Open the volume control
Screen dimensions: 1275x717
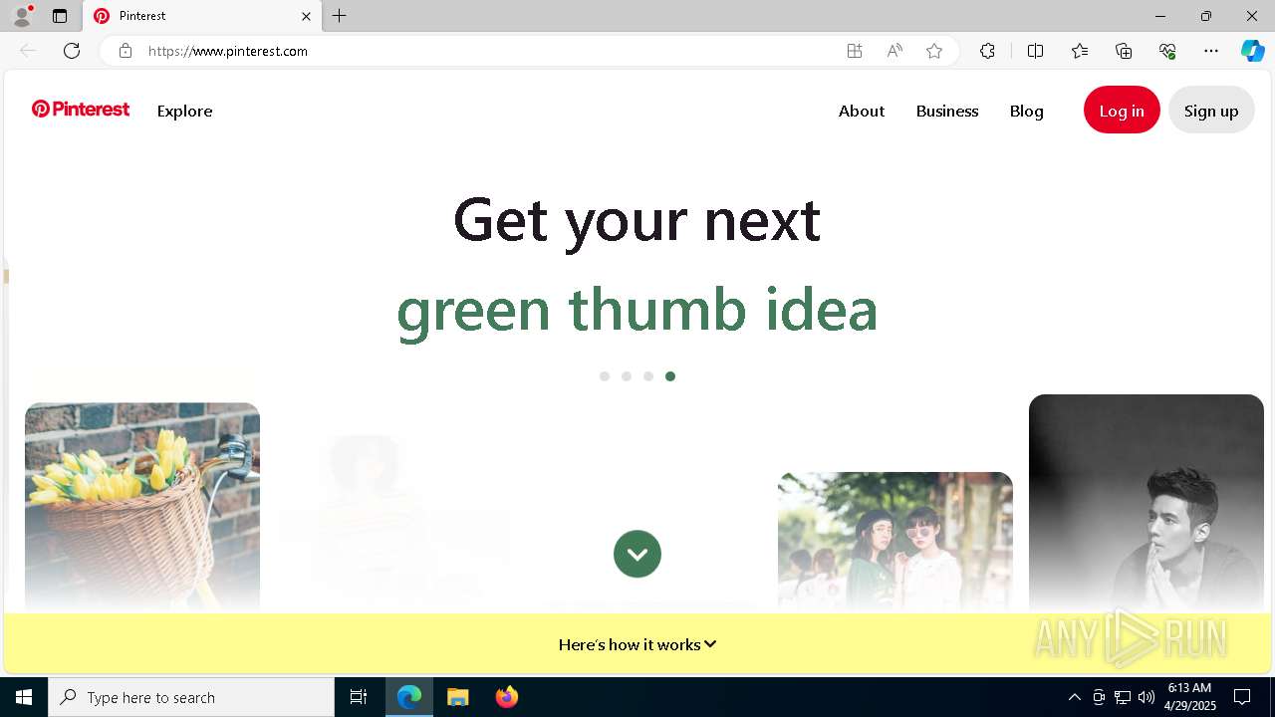click(x=1147, y=697)
